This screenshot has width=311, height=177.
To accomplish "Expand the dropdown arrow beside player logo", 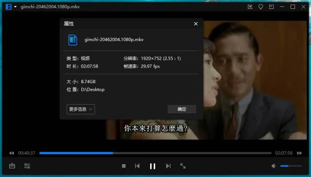I will tap(15, 7).
